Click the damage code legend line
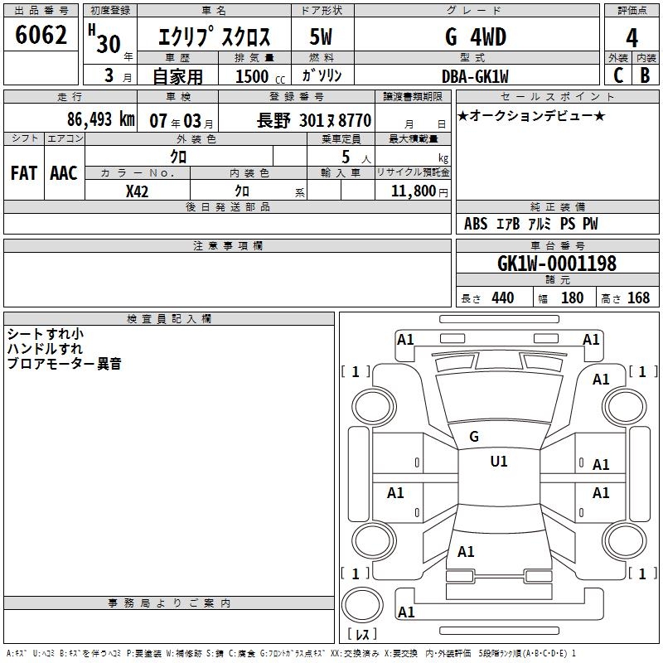663x663 pixels. click(291, 653)
